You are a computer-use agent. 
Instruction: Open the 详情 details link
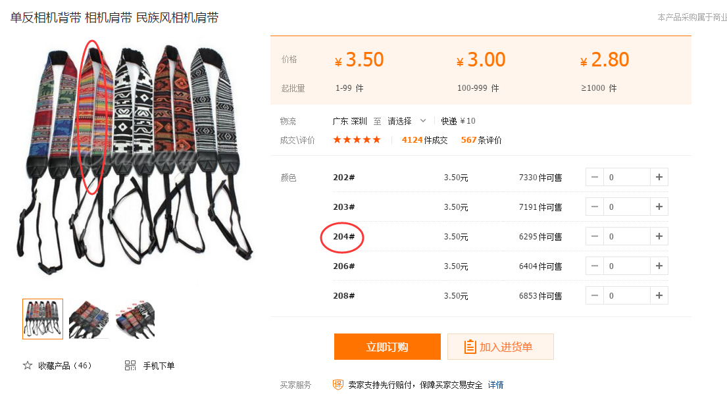tap(495, 385)
